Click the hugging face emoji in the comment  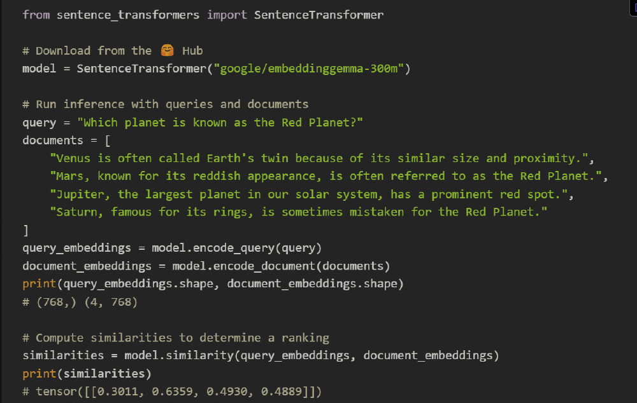(x=167, y=50)
